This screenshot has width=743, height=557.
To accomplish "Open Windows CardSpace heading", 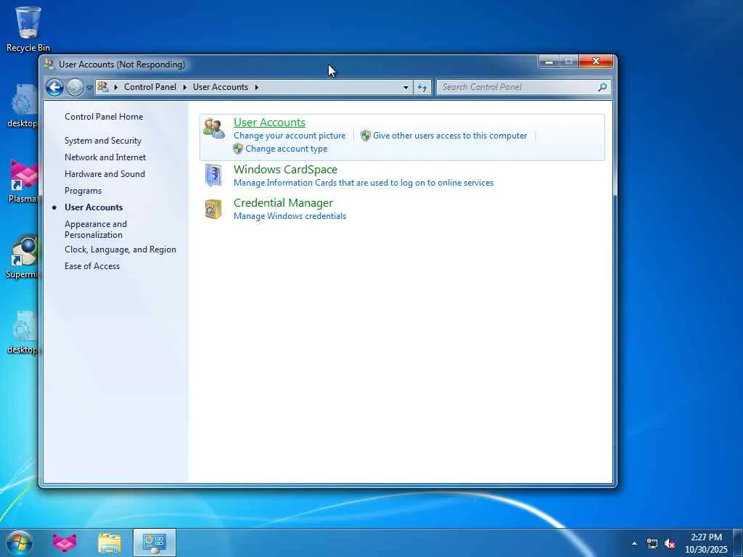I will [285, 170].
